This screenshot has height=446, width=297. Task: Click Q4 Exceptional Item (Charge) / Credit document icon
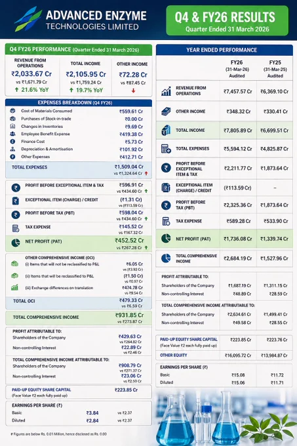tap(16, 201)
